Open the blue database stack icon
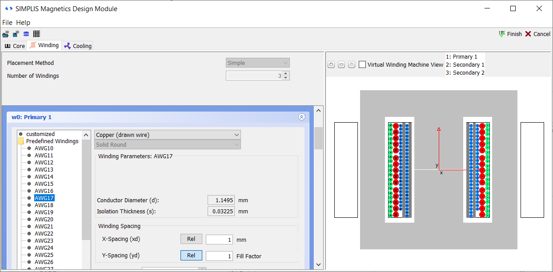This screenshot has height=272, width=553. tap(26, 34)
